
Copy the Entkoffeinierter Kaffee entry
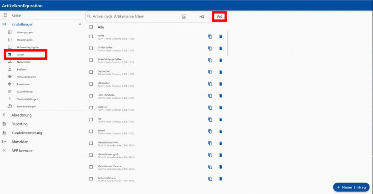point(210,60)
